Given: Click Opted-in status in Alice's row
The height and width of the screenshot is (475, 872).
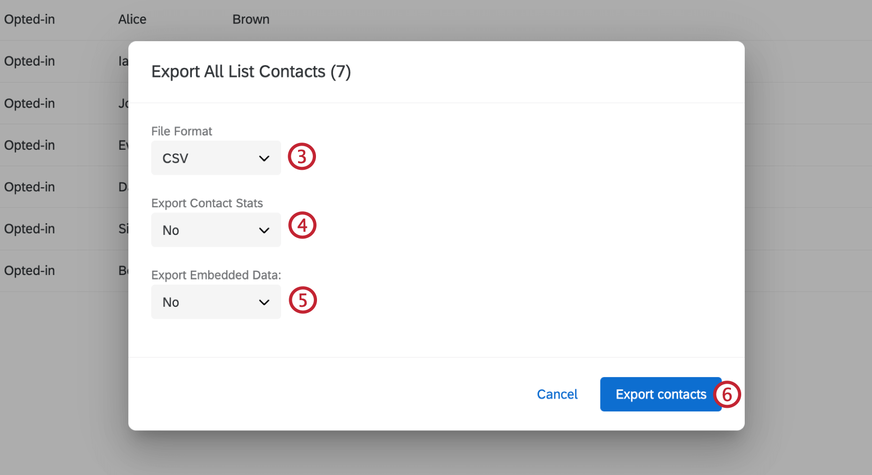Looking at the screenshot, I should 30,19.
